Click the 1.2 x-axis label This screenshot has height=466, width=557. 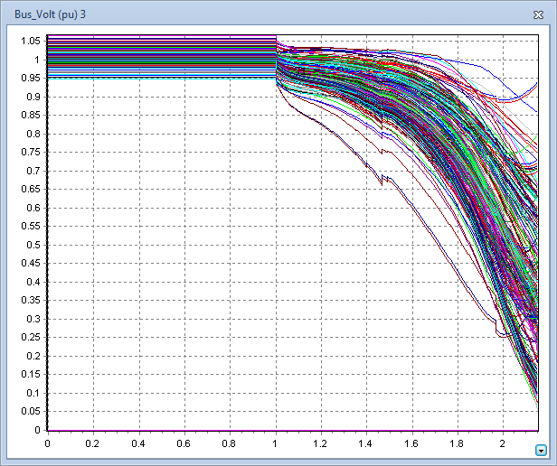[320, 443]
